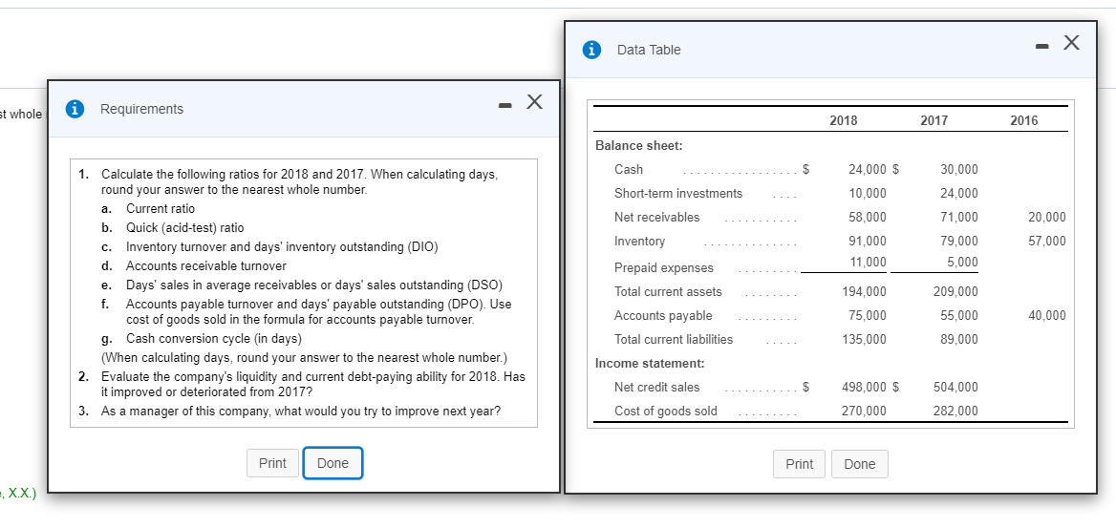Click the 2018 Total current assets value 194,000
Viewport: 1116px width, 528px height.
[x=864, y=292]
